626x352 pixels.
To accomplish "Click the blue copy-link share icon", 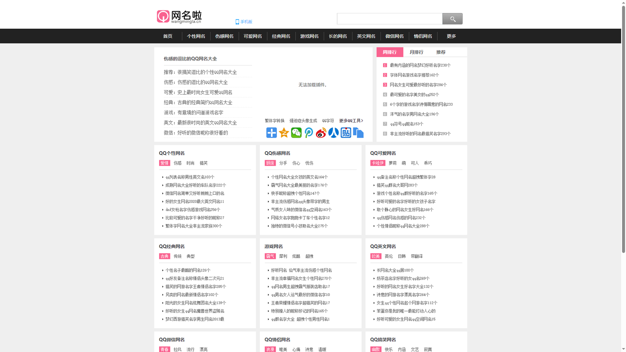I will pos(358,133).
